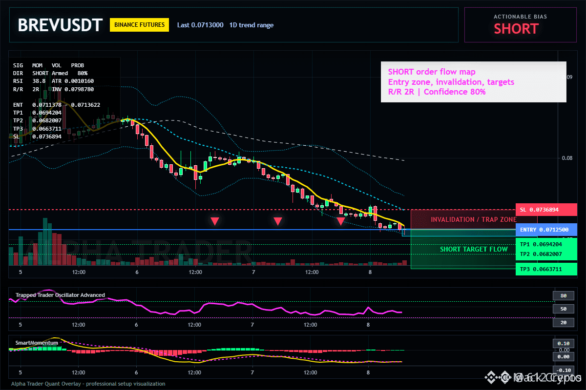The height and width of the screenshot is (390, 586).
Task: Click the SL 0.0736894 row in stats panel
Action: pos(37,136)
